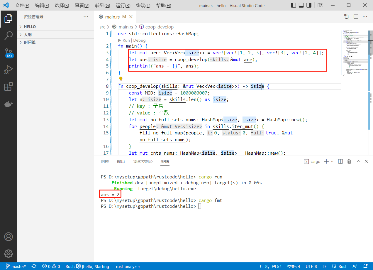The image size is (373, 270).
Task: Open Source Control view with 6K+ badge
Action: point(9,53)
